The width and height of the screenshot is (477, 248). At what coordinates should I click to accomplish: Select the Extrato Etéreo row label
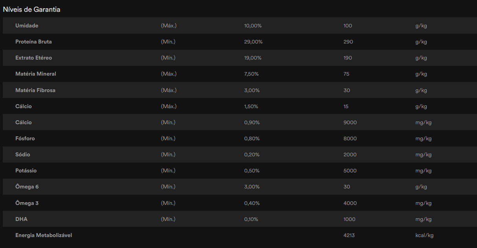tap(33, 58)
